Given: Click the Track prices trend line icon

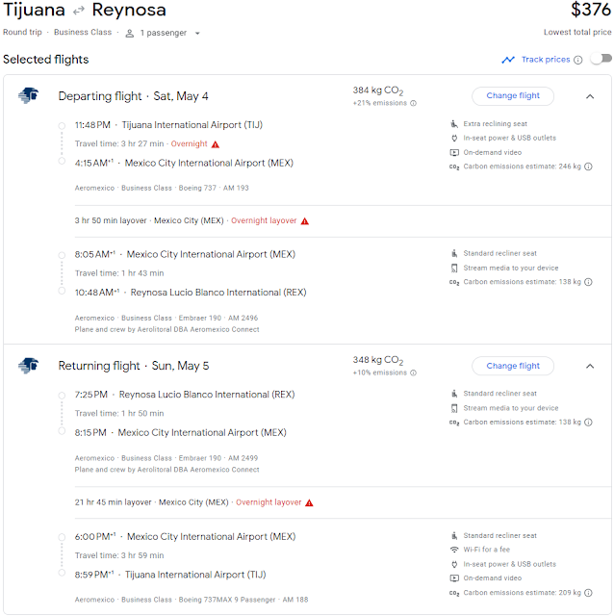Looking at the screenshot, I should pos(508,60).
